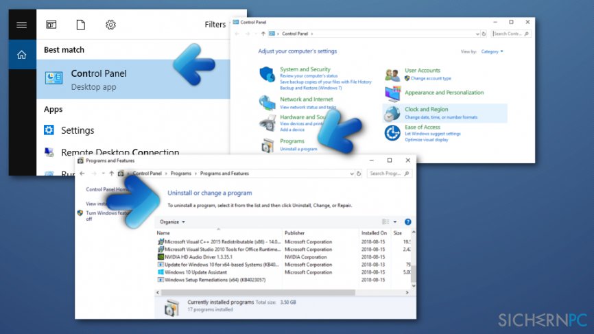594x334 pixels.
Task: Click Let Windows suggest settings link
Action: pos(433,134)
